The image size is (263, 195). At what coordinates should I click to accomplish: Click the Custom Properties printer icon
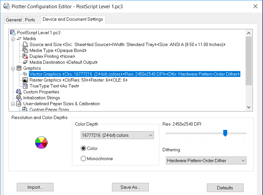coord(19,92)
